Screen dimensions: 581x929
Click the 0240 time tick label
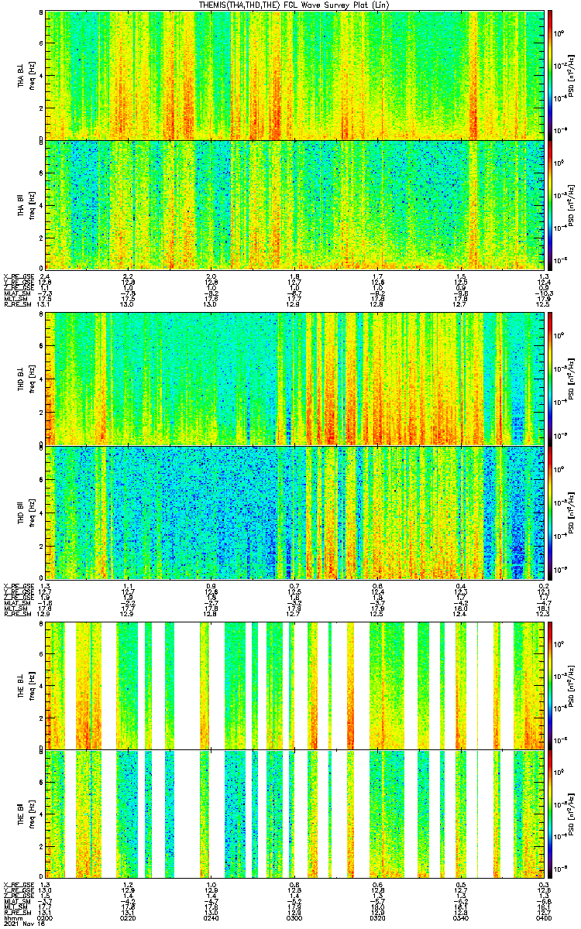(x=211, y=917)
